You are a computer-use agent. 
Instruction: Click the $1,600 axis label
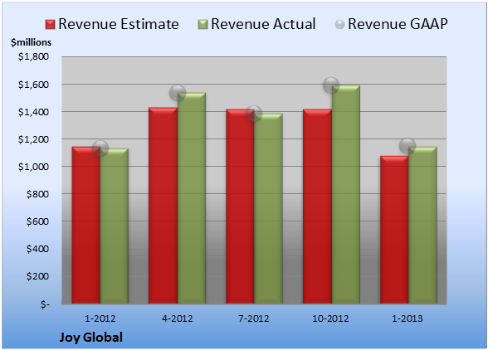[33, 85]
